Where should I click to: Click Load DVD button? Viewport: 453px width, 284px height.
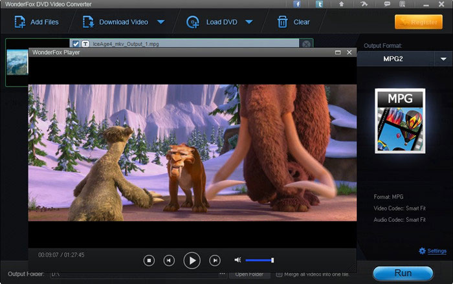pyautogui.click(x=212, y=22)
